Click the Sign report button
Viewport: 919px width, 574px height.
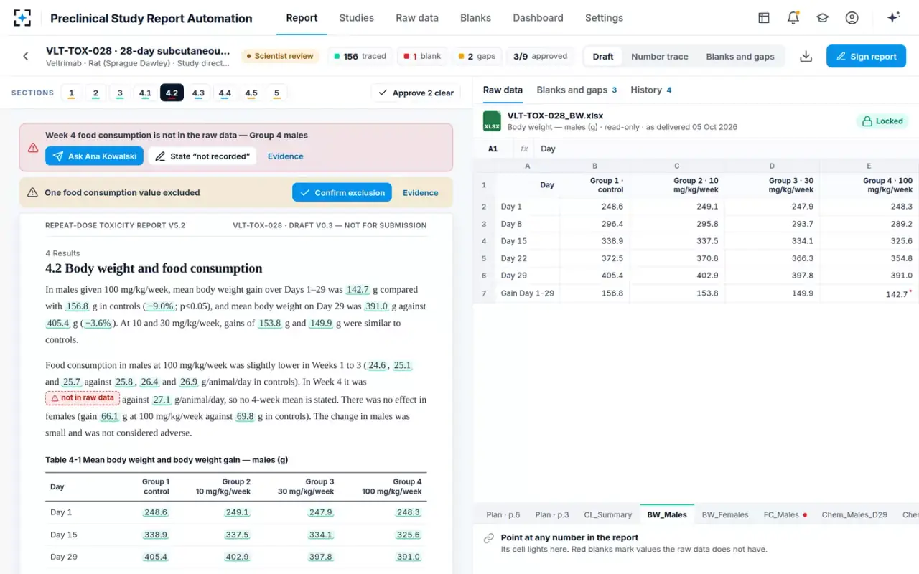pos(866,56)
